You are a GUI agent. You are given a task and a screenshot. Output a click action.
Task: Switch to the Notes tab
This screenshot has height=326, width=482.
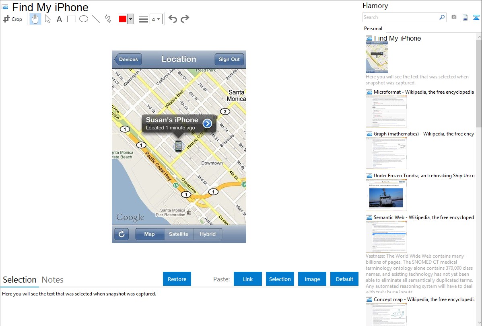(53, 280)
